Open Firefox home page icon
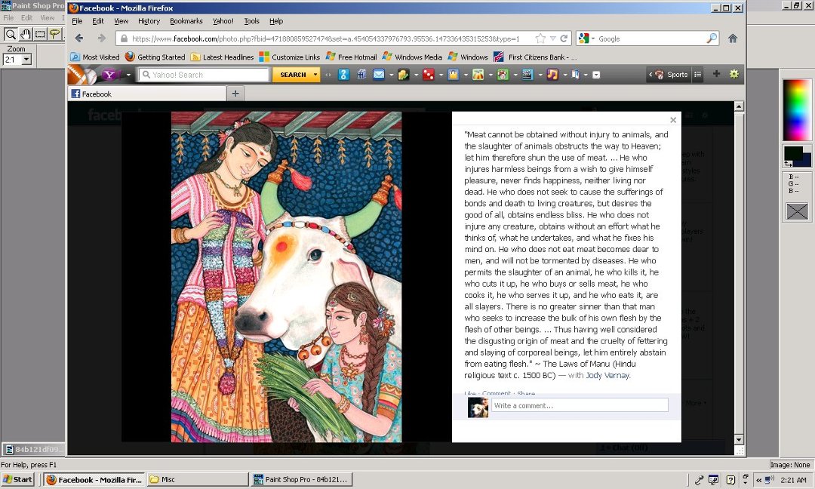Screen dimensions: 815x489 click(x=733, y=38)
